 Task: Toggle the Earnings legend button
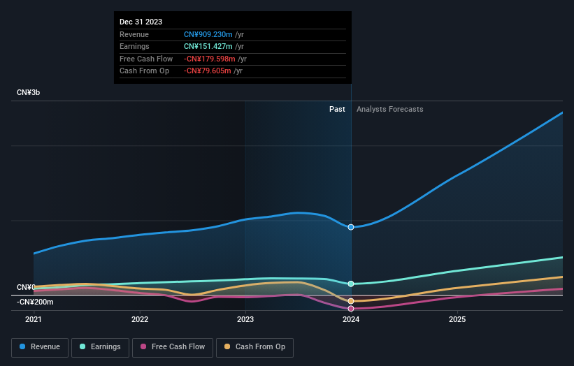(x=100, y=347)
